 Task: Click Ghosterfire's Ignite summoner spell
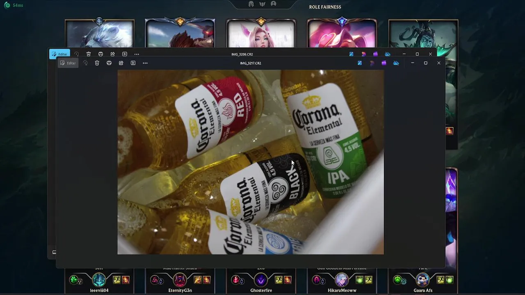click(288, 280)
